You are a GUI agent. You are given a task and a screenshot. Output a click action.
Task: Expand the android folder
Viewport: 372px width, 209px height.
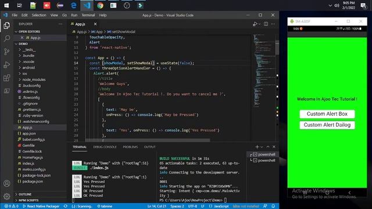[28, 67]
